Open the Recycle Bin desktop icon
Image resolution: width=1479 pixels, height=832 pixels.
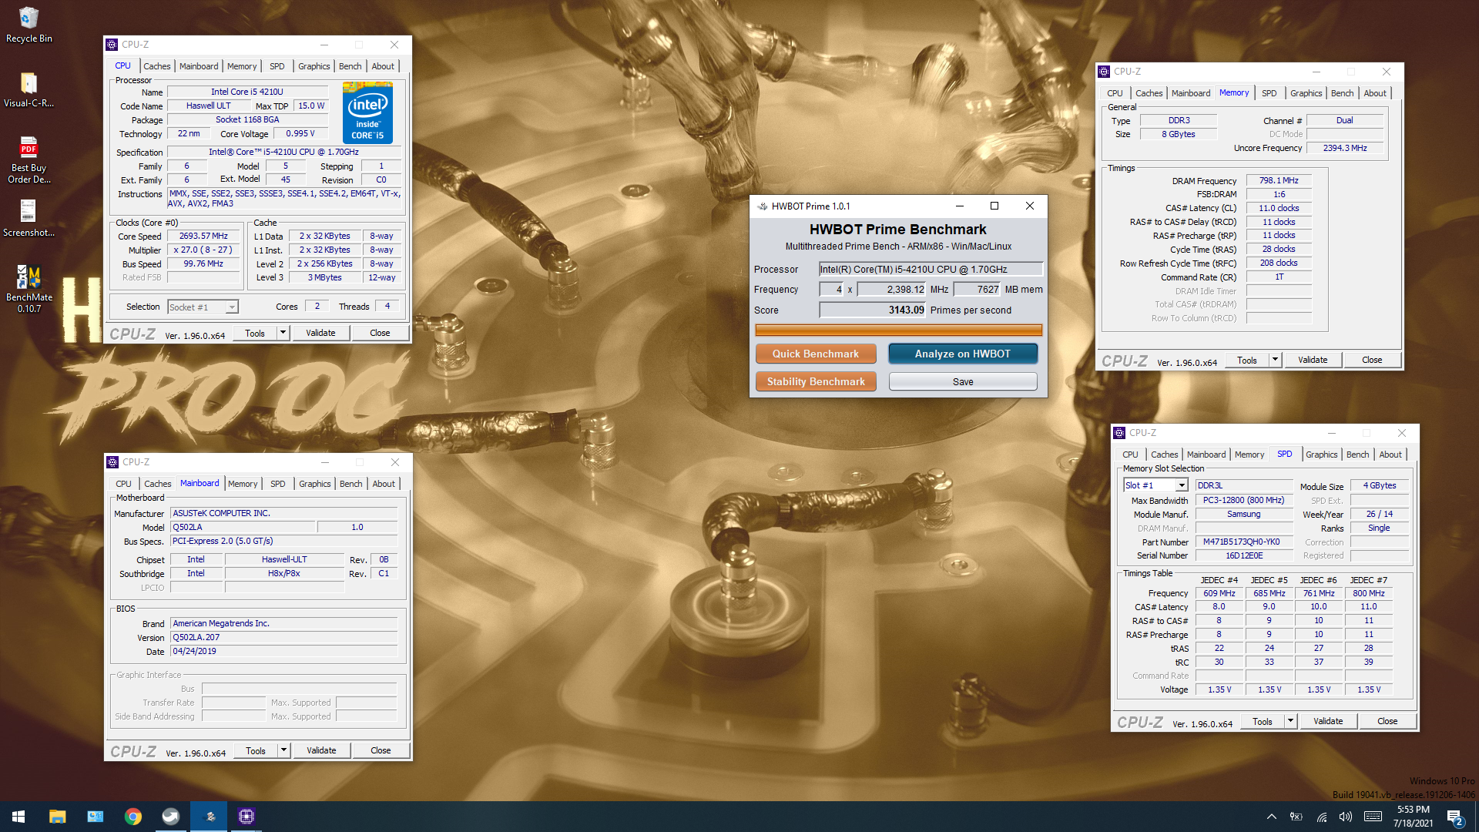tap(29, 25)
